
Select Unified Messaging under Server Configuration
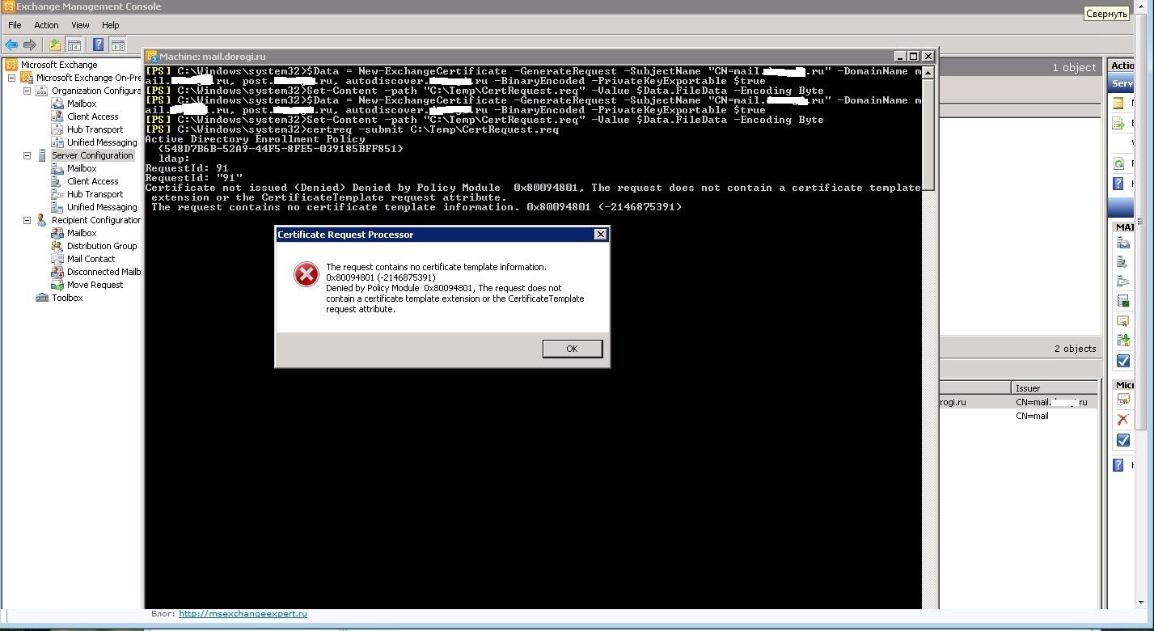102,207
